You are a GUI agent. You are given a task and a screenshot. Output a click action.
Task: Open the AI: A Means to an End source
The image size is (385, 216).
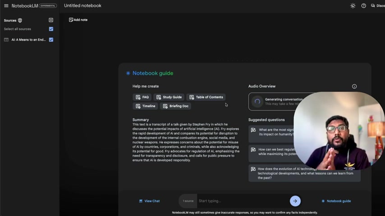tap(28, 40)
